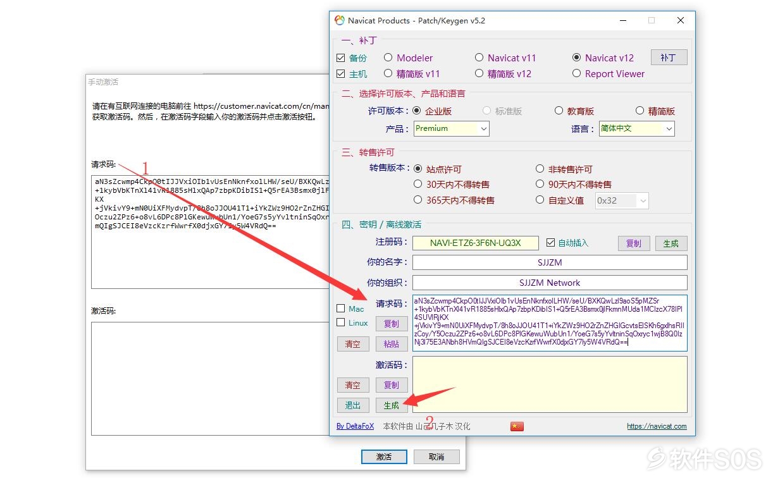773x478 pixels.
Task: Select the Navicat v12 option
Action: tap(576, 58)
